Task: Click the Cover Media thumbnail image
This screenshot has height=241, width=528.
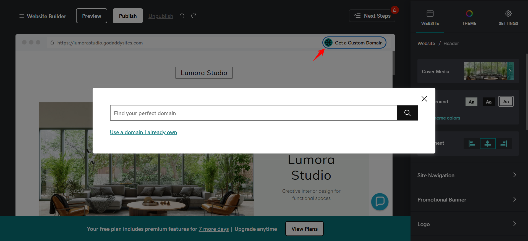Action: [x=488, y=71]
